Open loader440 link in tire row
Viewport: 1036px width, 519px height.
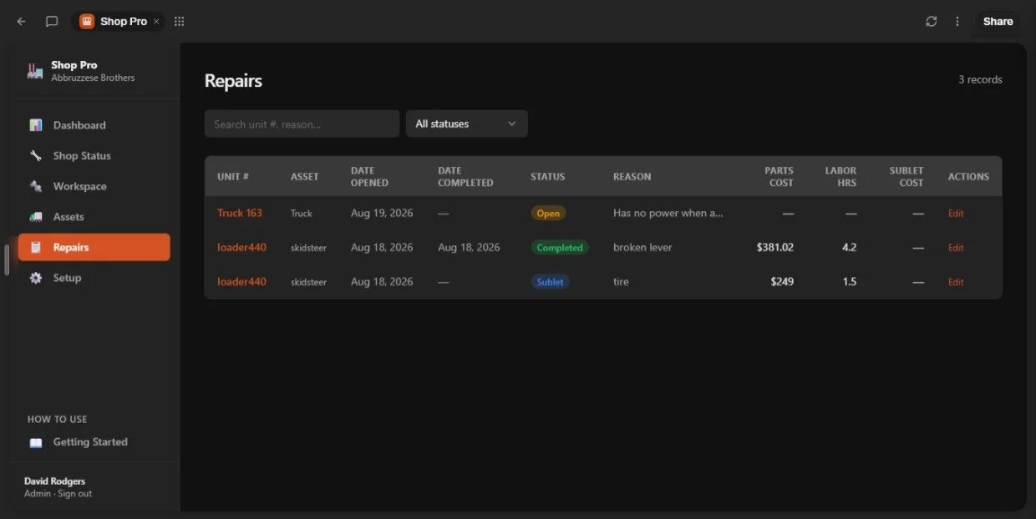241,281
